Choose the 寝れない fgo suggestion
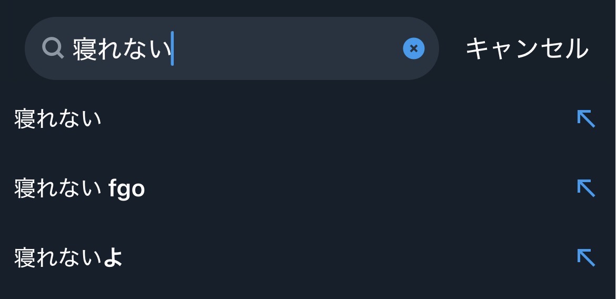Viewport: 616px width, 299px height. pyautogui.click(x=79, y=188)
